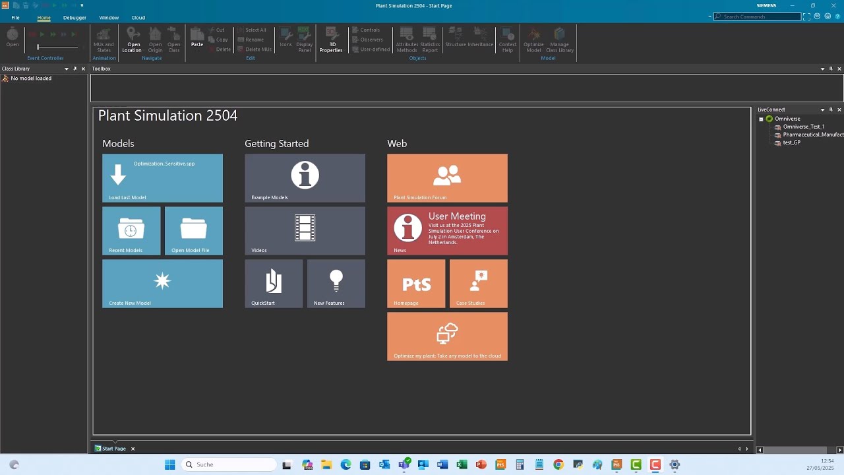Image resolution: width=844 pixels, height=475 pixels.
Task: Open the Load Last Model tile
Action: (162, 178)
